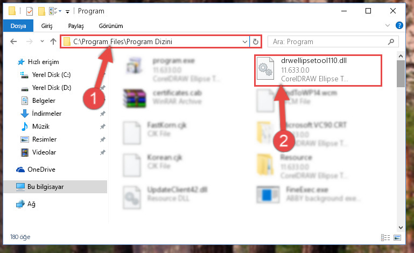
Task: Expand the ribbon with chevron
Action: [387, 25]
